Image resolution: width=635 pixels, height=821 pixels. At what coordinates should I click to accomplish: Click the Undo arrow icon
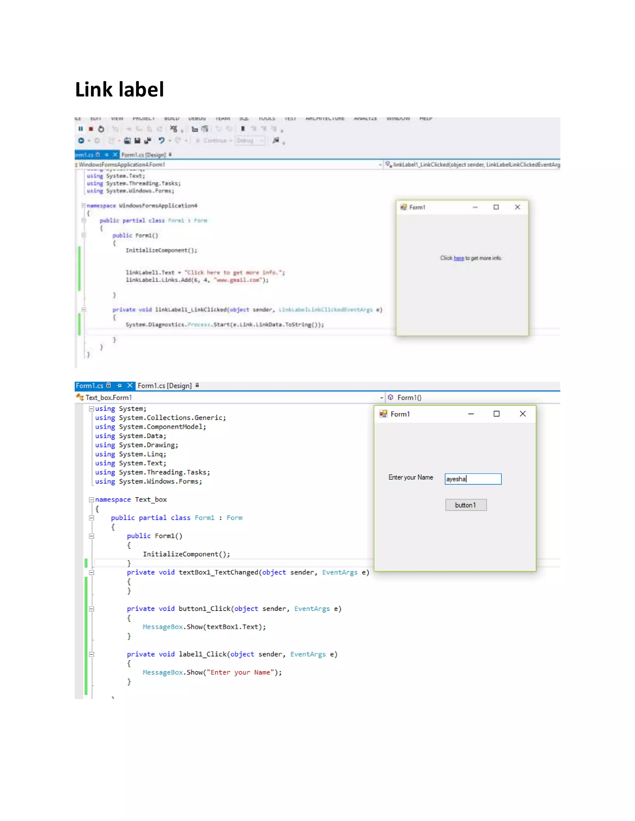pyautogui.click(x=161, y=141)
